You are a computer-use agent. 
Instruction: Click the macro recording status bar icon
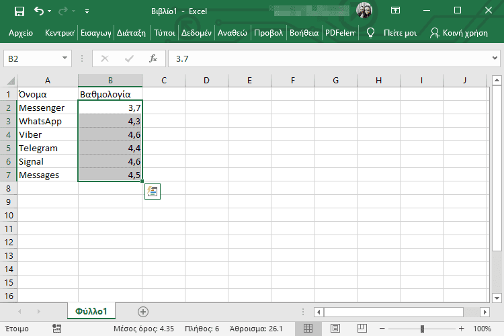(56, 329)
